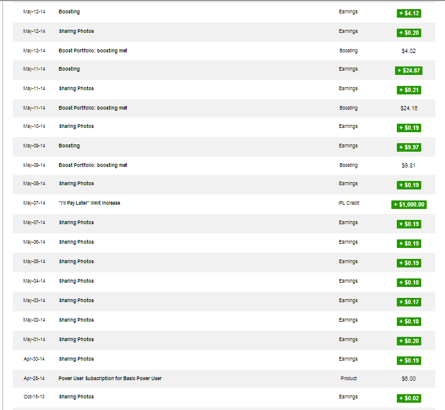
Task: Click the + $24.87 earnings badge
Action: [x=408, y=71]
